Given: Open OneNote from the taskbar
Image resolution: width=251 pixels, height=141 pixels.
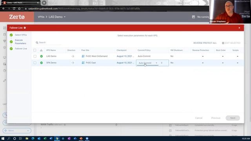Looking at the screenshot, I should point(69,138).
